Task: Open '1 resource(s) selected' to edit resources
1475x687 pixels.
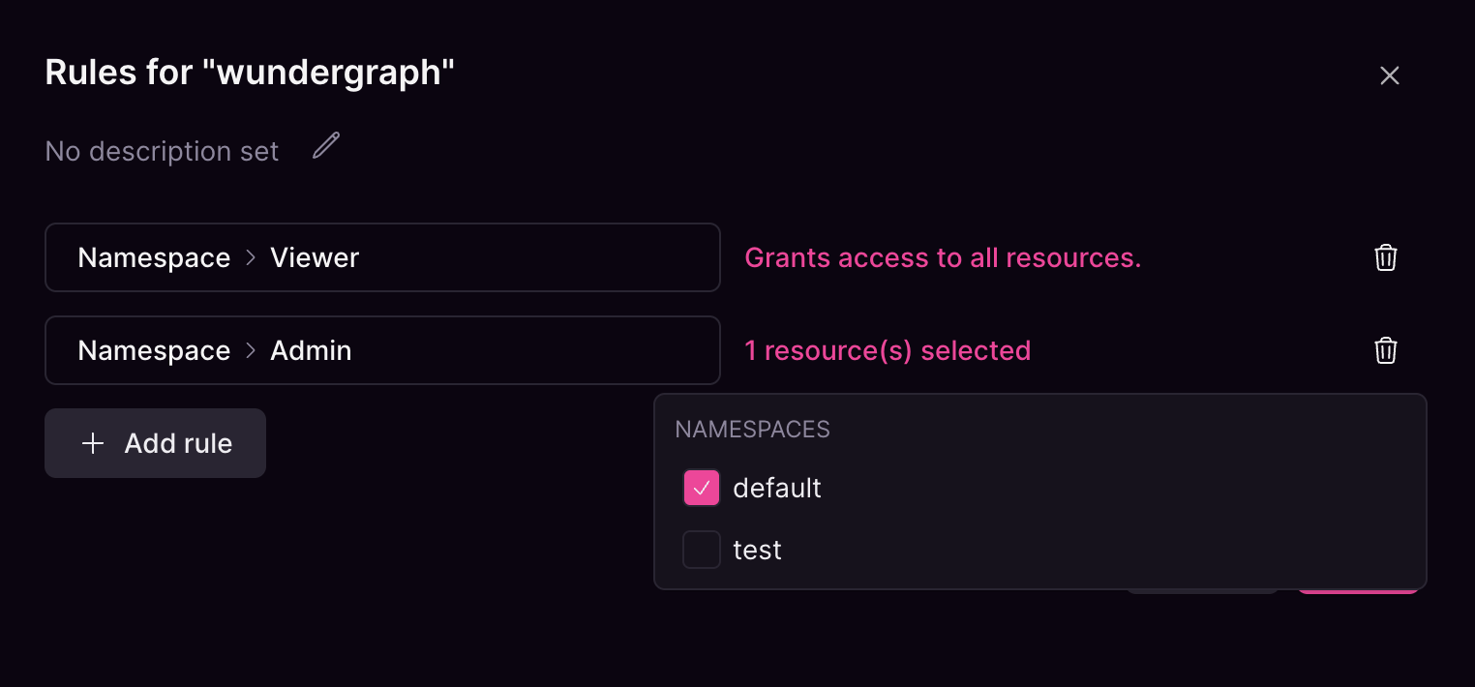Action: [887, 350]
